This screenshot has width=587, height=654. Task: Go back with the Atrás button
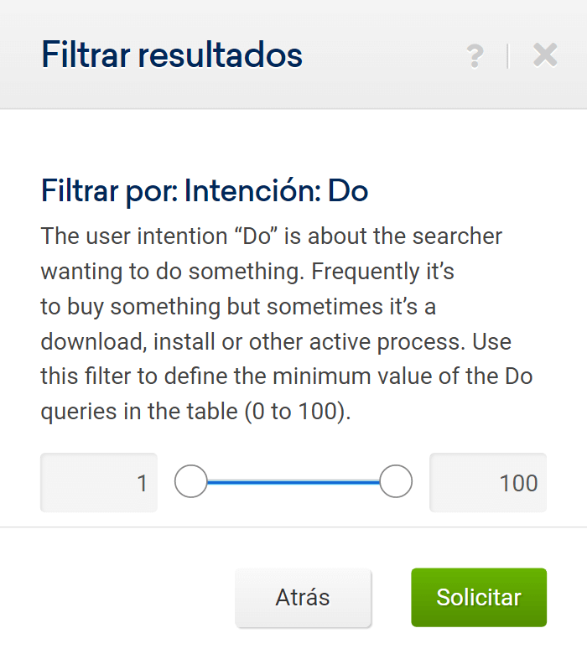[303, 598]
